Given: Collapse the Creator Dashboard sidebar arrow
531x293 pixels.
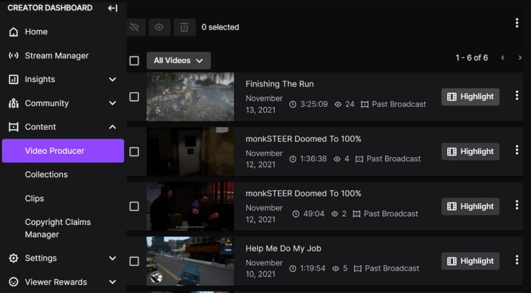Looking at the screenshot, I should point(113,8).
